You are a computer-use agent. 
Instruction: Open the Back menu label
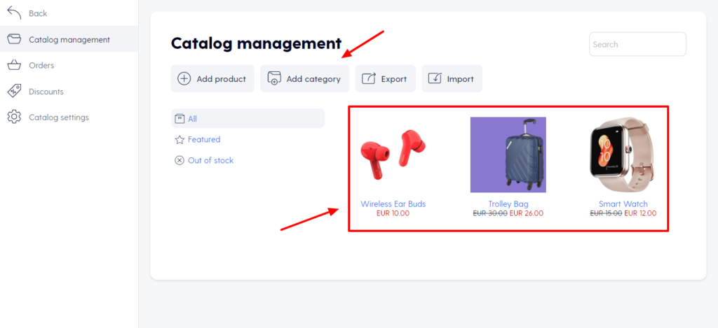coord(38,13)
